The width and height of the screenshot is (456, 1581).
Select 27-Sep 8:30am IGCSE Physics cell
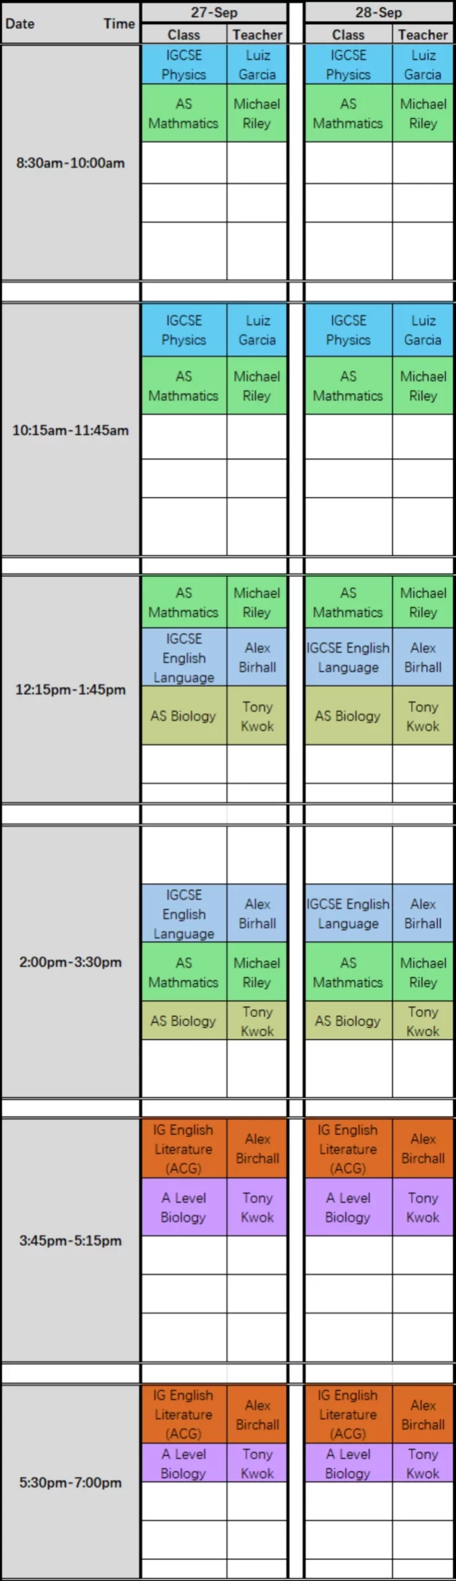pyautogui.click(x=184, y=65)
